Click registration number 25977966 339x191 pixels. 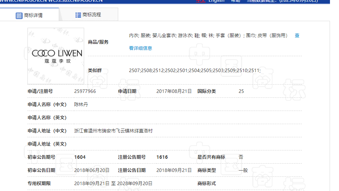(x=85, y=91)
